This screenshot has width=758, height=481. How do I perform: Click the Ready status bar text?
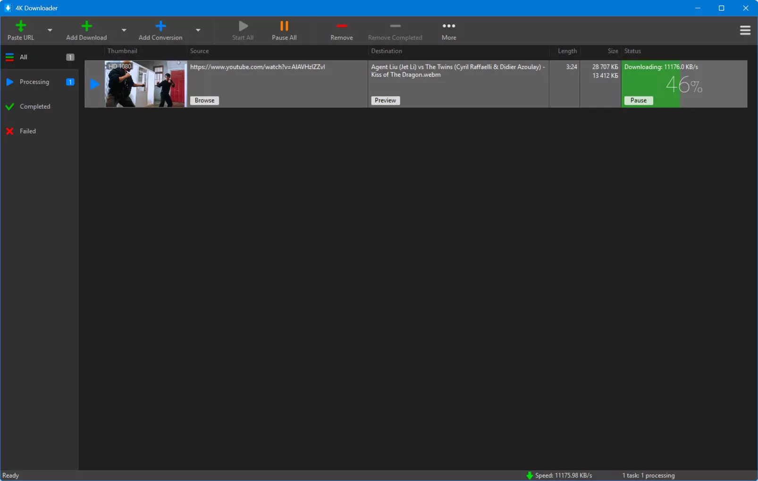click(x=11, y=475)
